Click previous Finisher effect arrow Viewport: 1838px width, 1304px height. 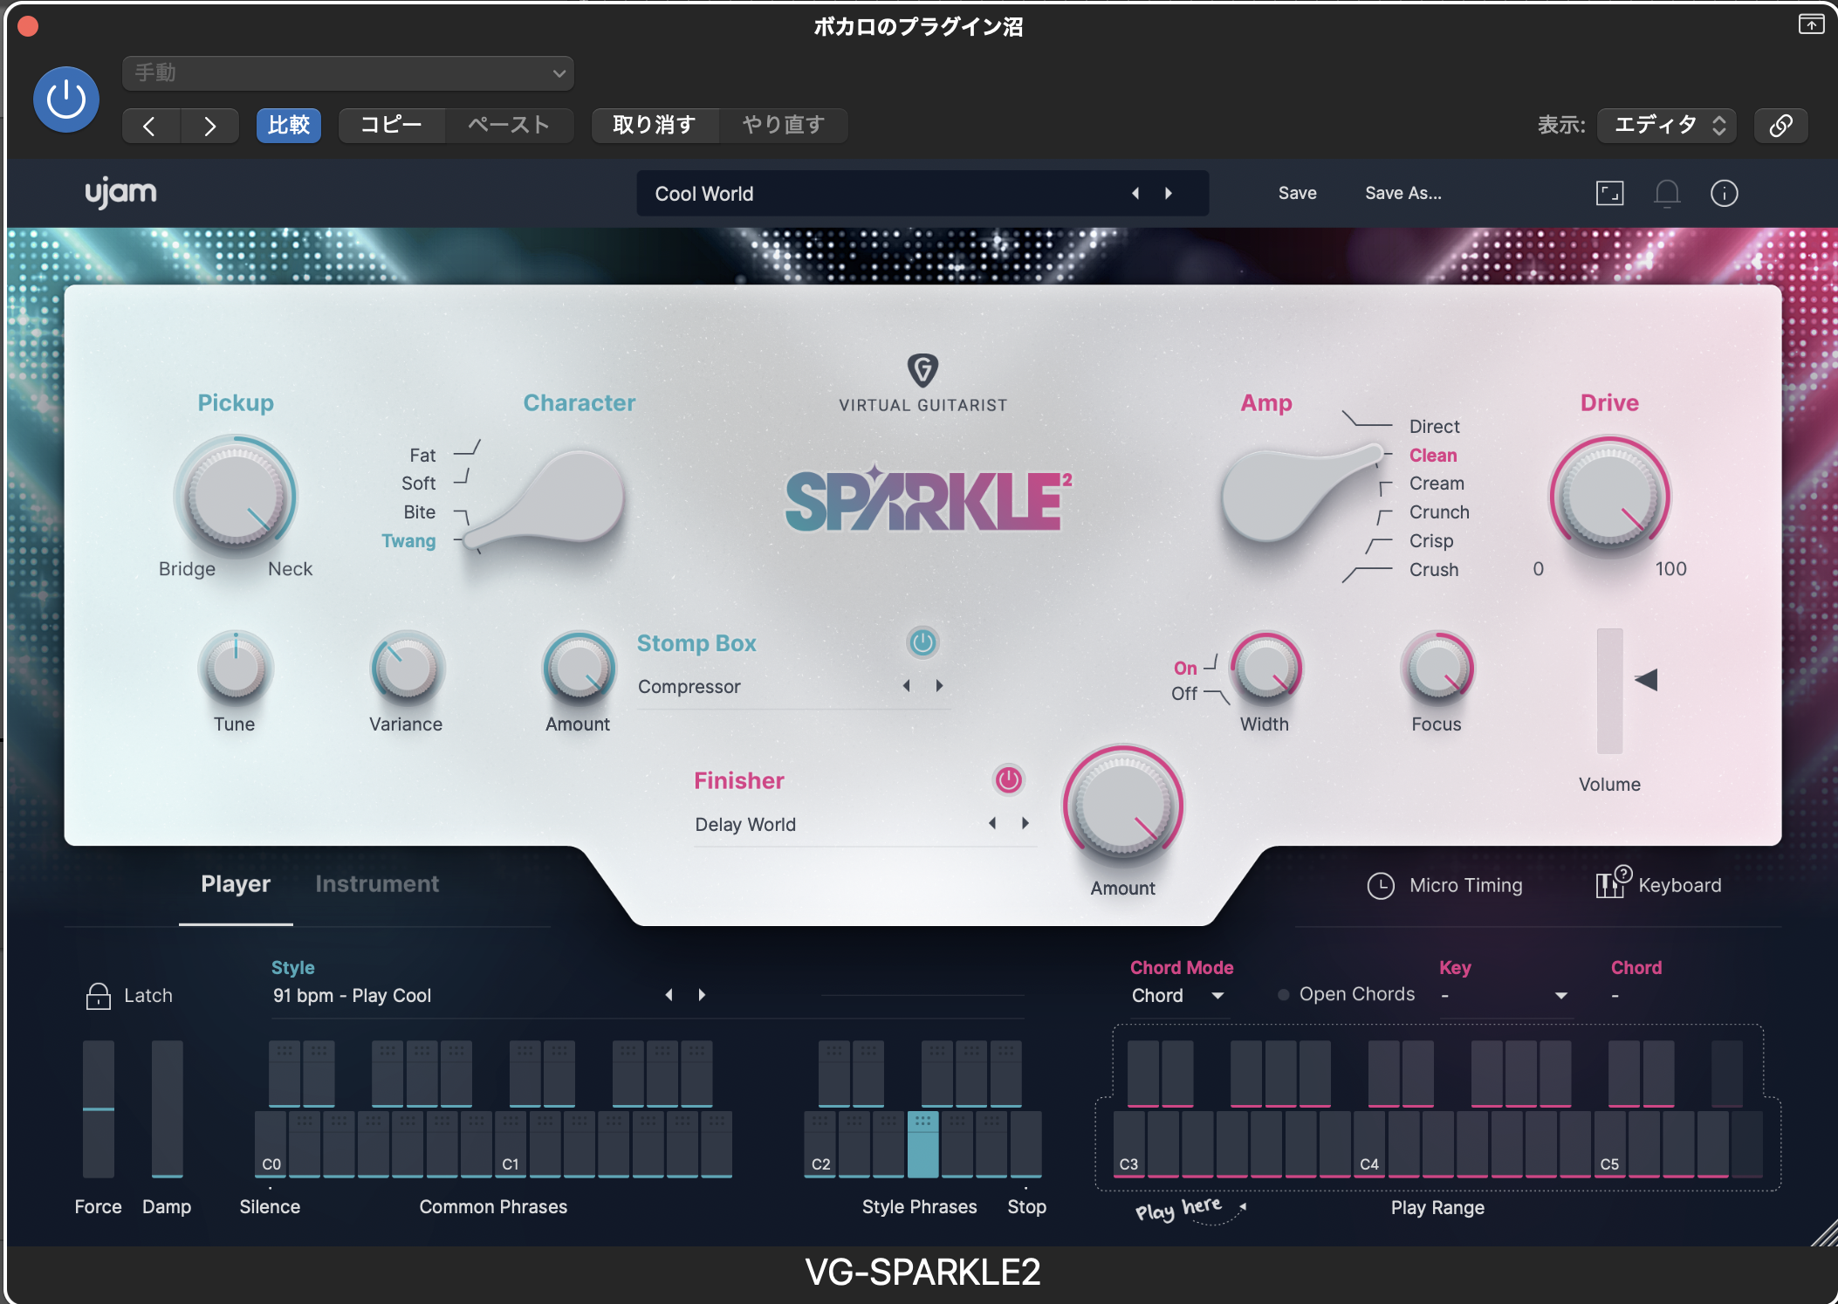pos(992,823)
